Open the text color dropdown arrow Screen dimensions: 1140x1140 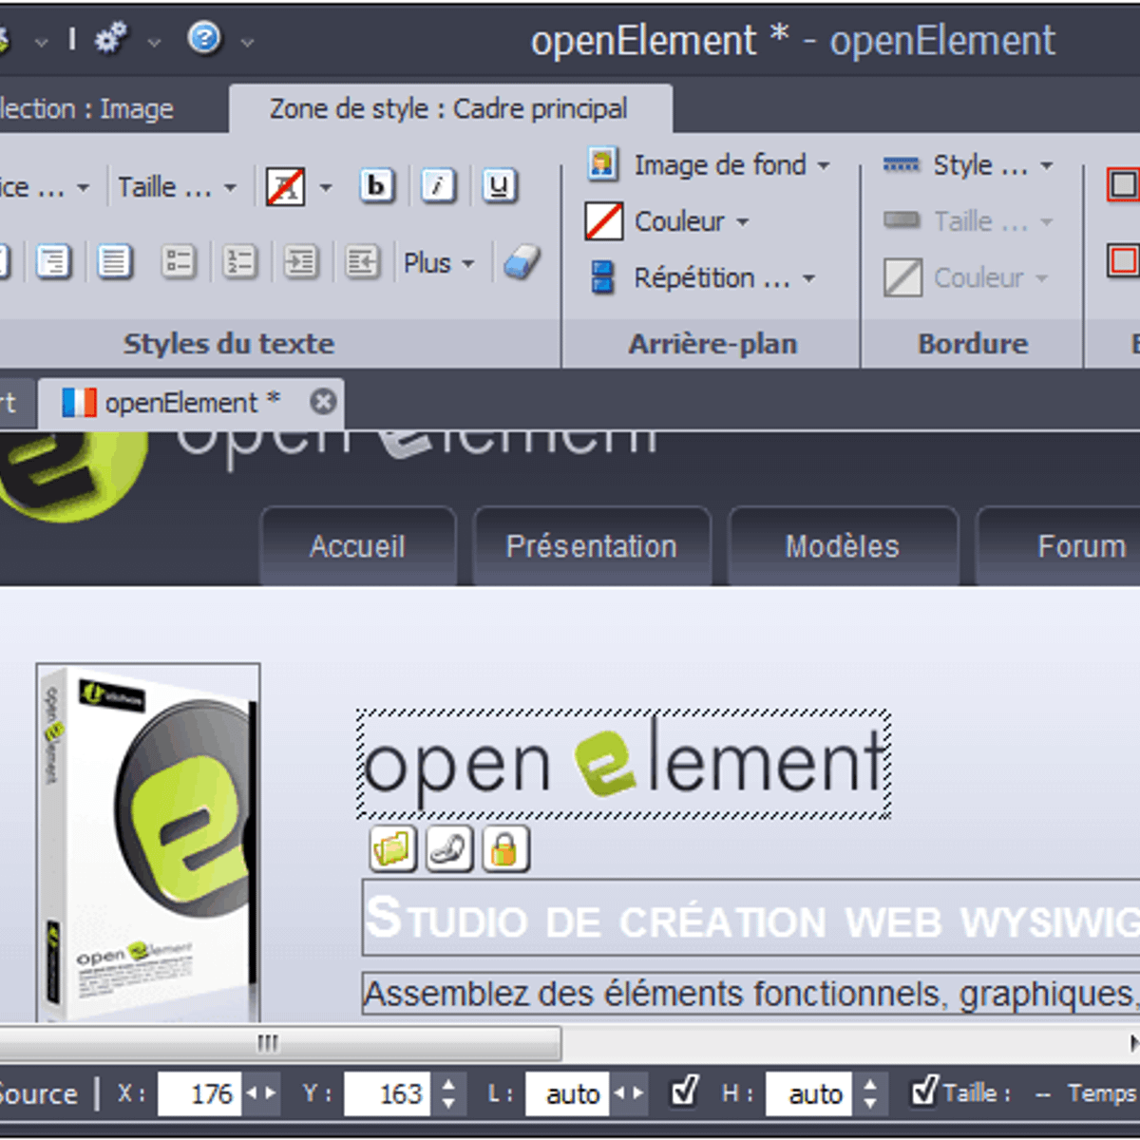point(325,187)
